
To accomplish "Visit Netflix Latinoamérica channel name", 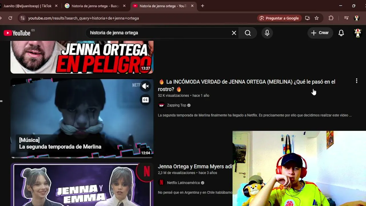I will click(183, 183).
